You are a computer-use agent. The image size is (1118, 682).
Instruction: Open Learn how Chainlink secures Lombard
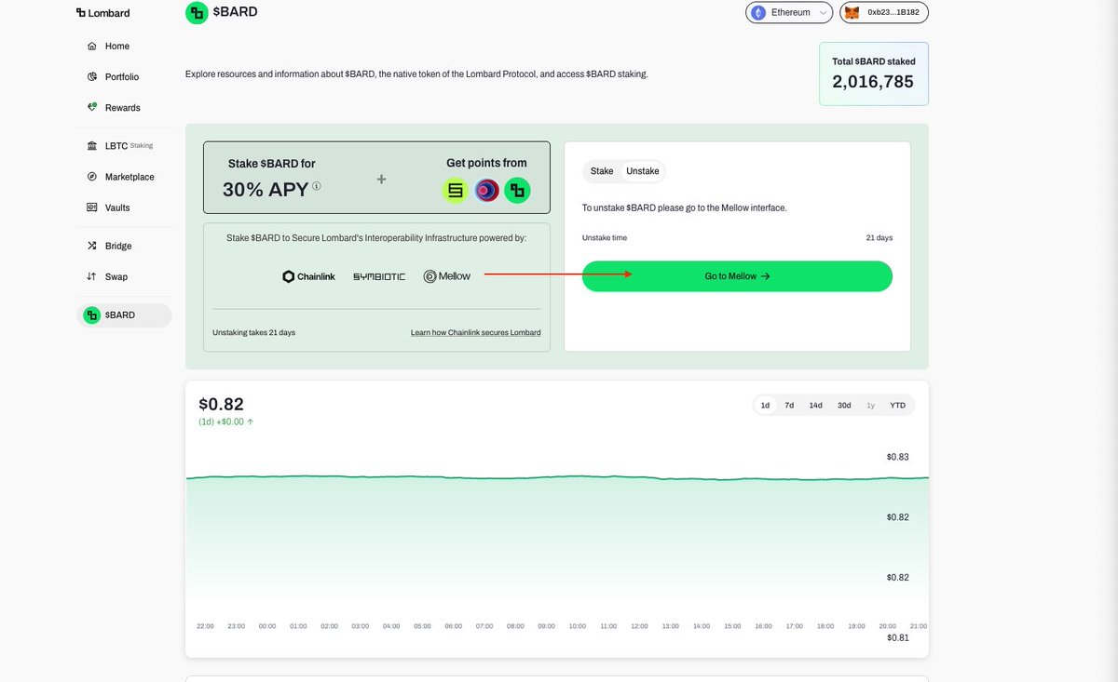(475, 332)
